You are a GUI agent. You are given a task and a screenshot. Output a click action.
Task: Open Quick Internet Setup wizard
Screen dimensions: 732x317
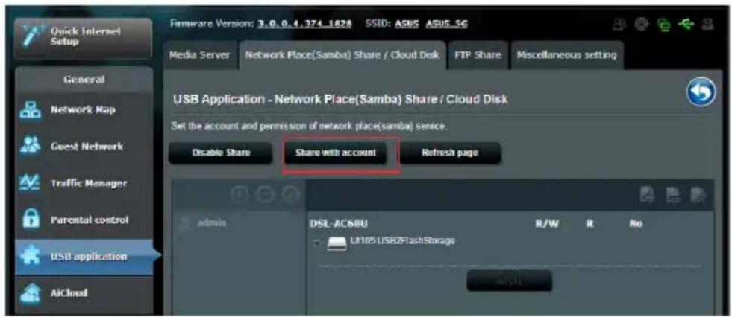point(83,37)
